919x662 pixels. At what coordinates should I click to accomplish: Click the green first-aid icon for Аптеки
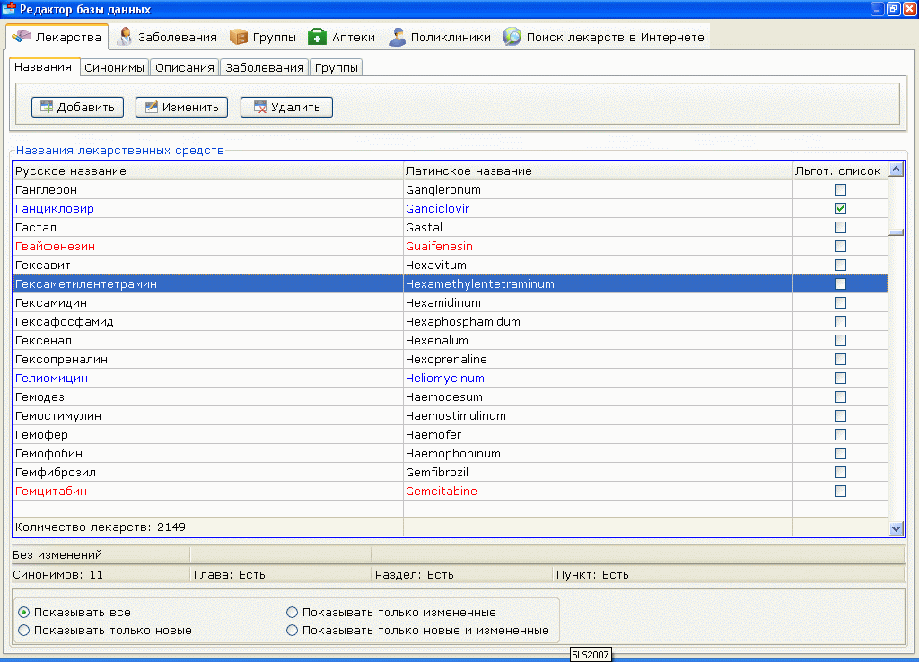[x=317, y=36]
